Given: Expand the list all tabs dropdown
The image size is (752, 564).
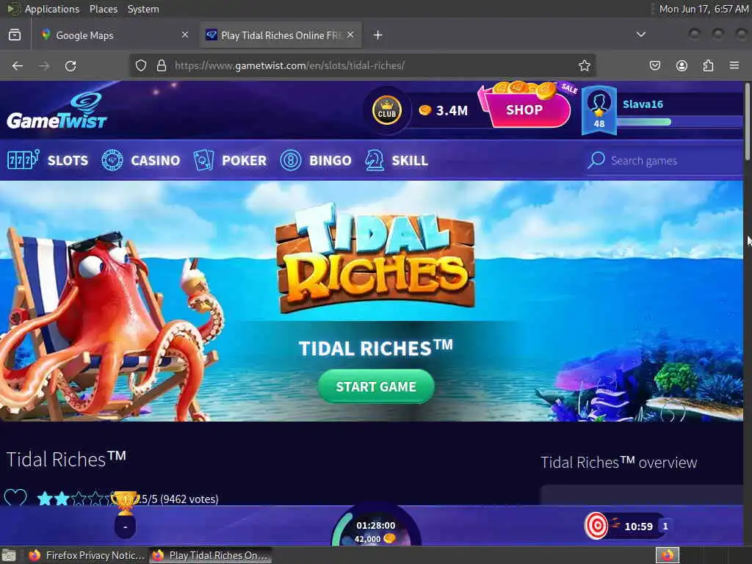Looking at the screenshot, I should pos(640,35).
